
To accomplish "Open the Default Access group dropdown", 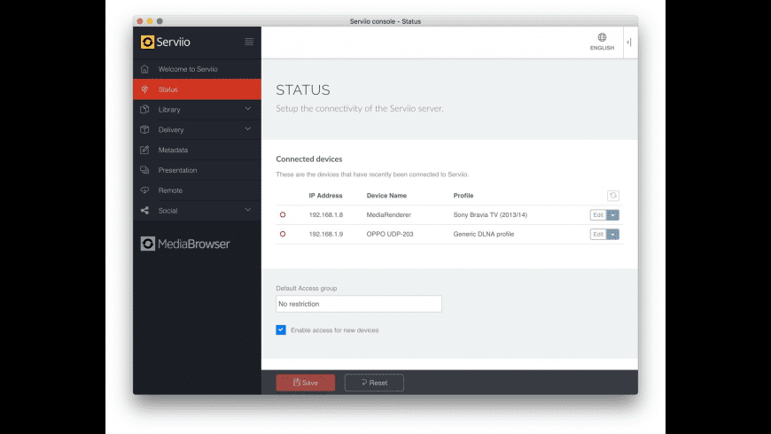I will click(358, 304).
